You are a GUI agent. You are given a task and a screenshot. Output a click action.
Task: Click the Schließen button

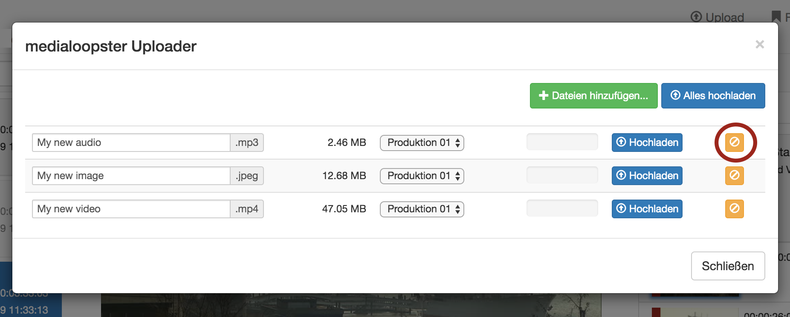pos(728,266)
